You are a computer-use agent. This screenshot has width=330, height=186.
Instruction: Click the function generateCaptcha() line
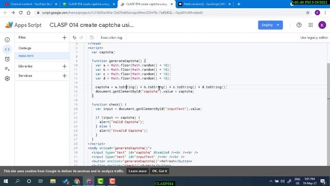(x=119, y=61)
